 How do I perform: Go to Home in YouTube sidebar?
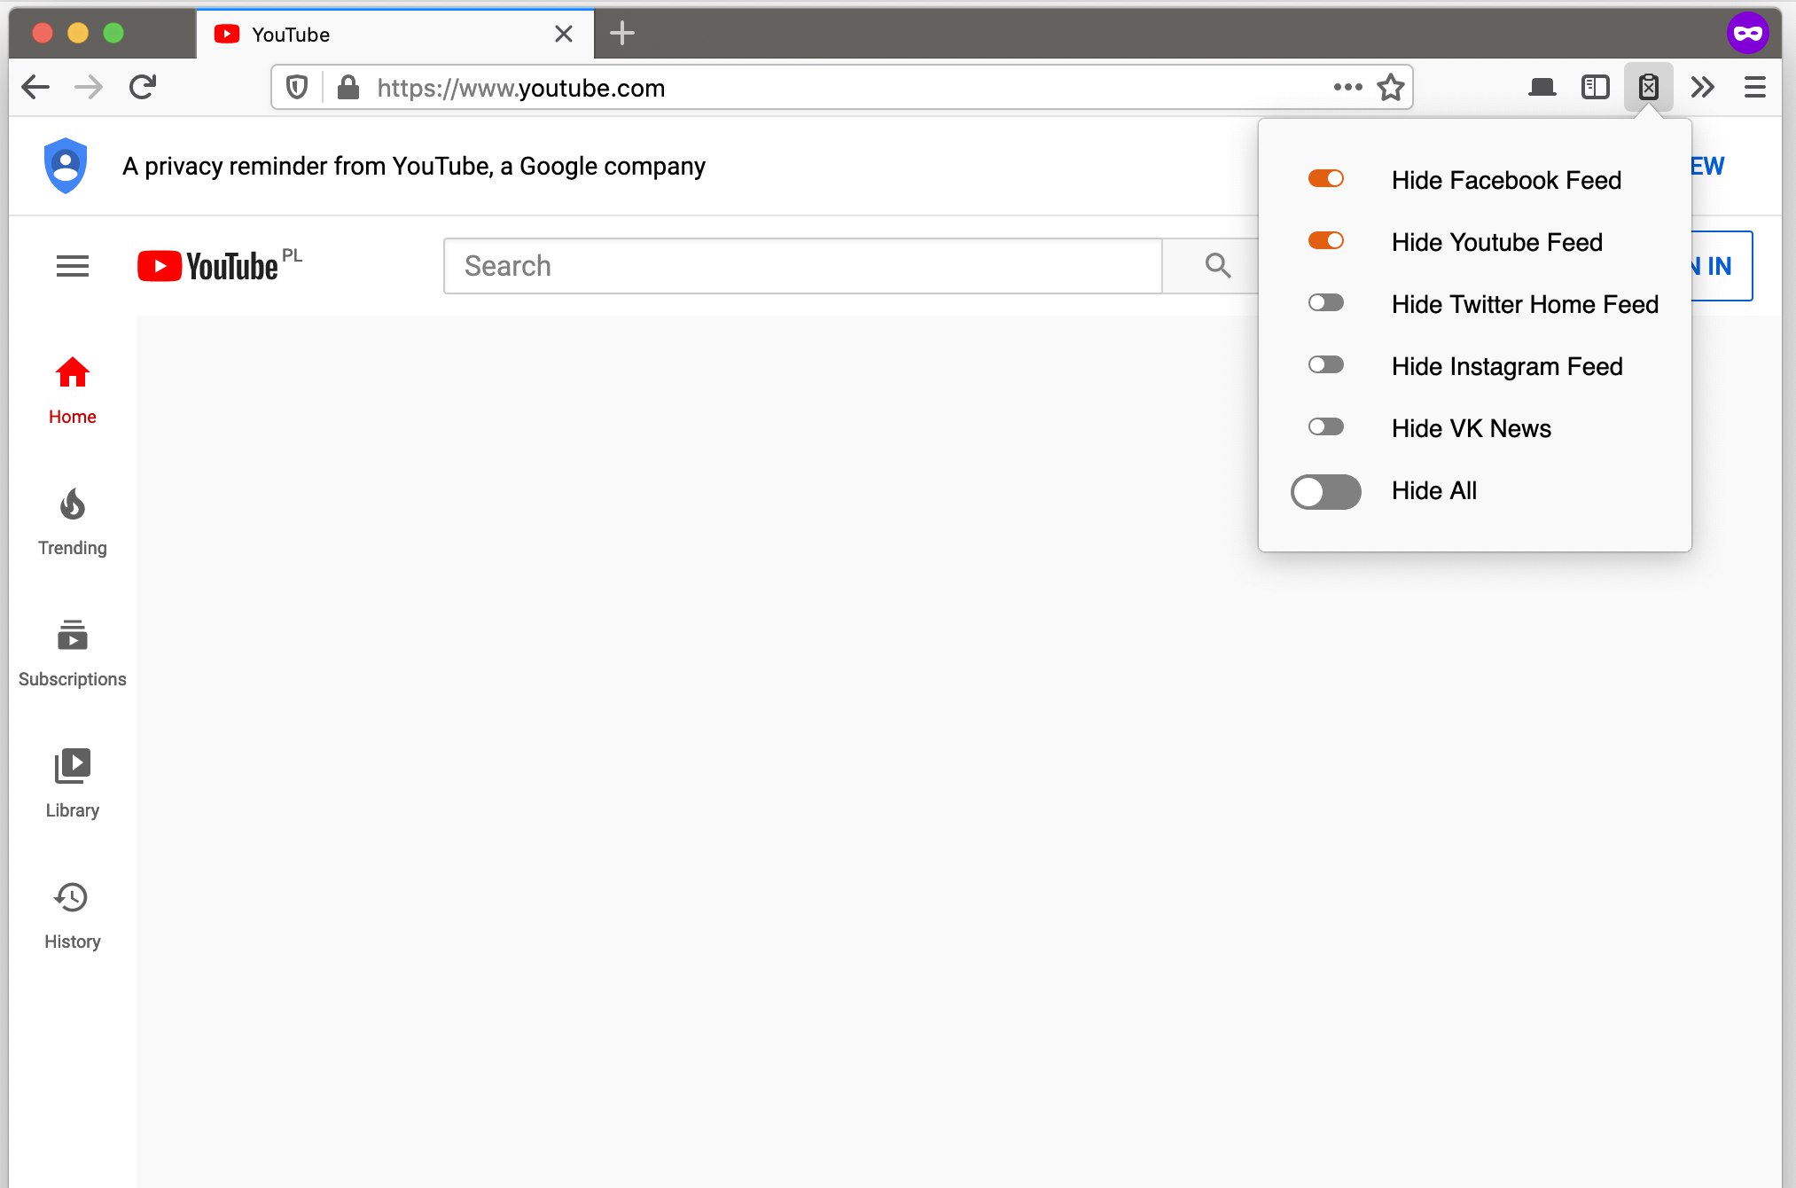coord(73,390)
